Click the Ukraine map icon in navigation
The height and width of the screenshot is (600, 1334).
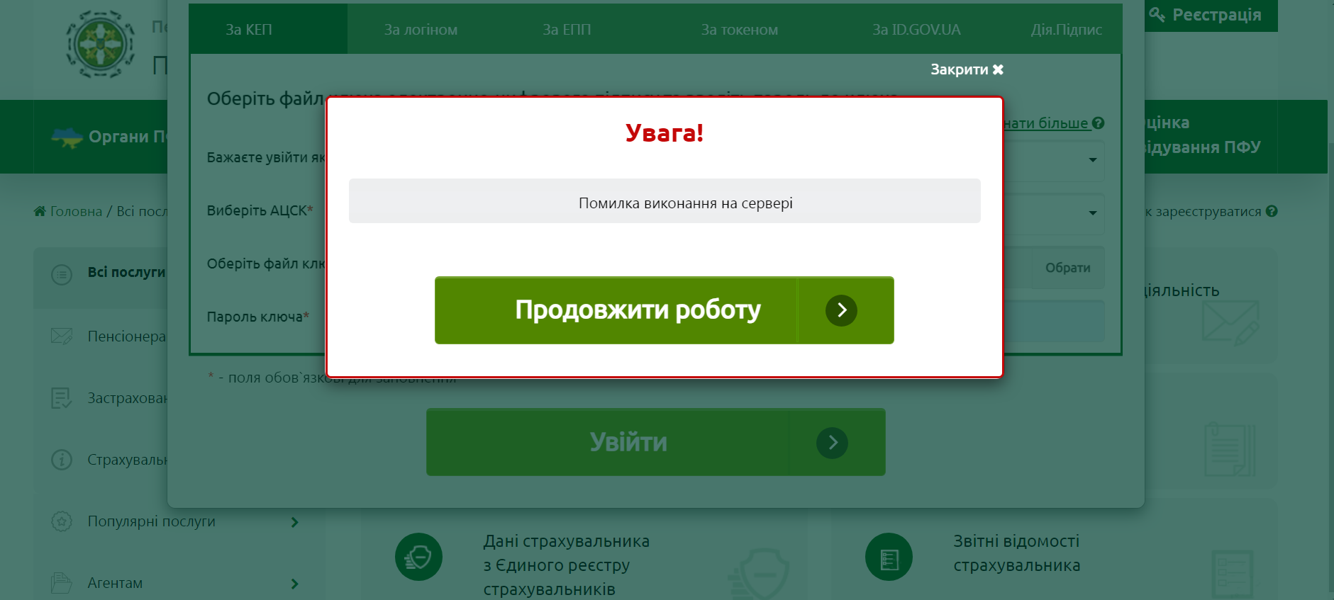(x=67, y=137)
